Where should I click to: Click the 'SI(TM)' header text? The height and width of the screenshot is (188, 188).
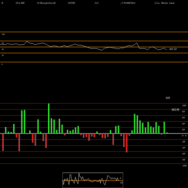71,3
